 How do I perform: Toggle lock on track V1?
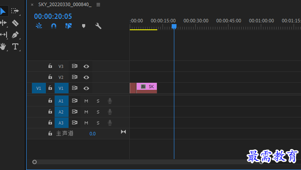click(50, 88)
